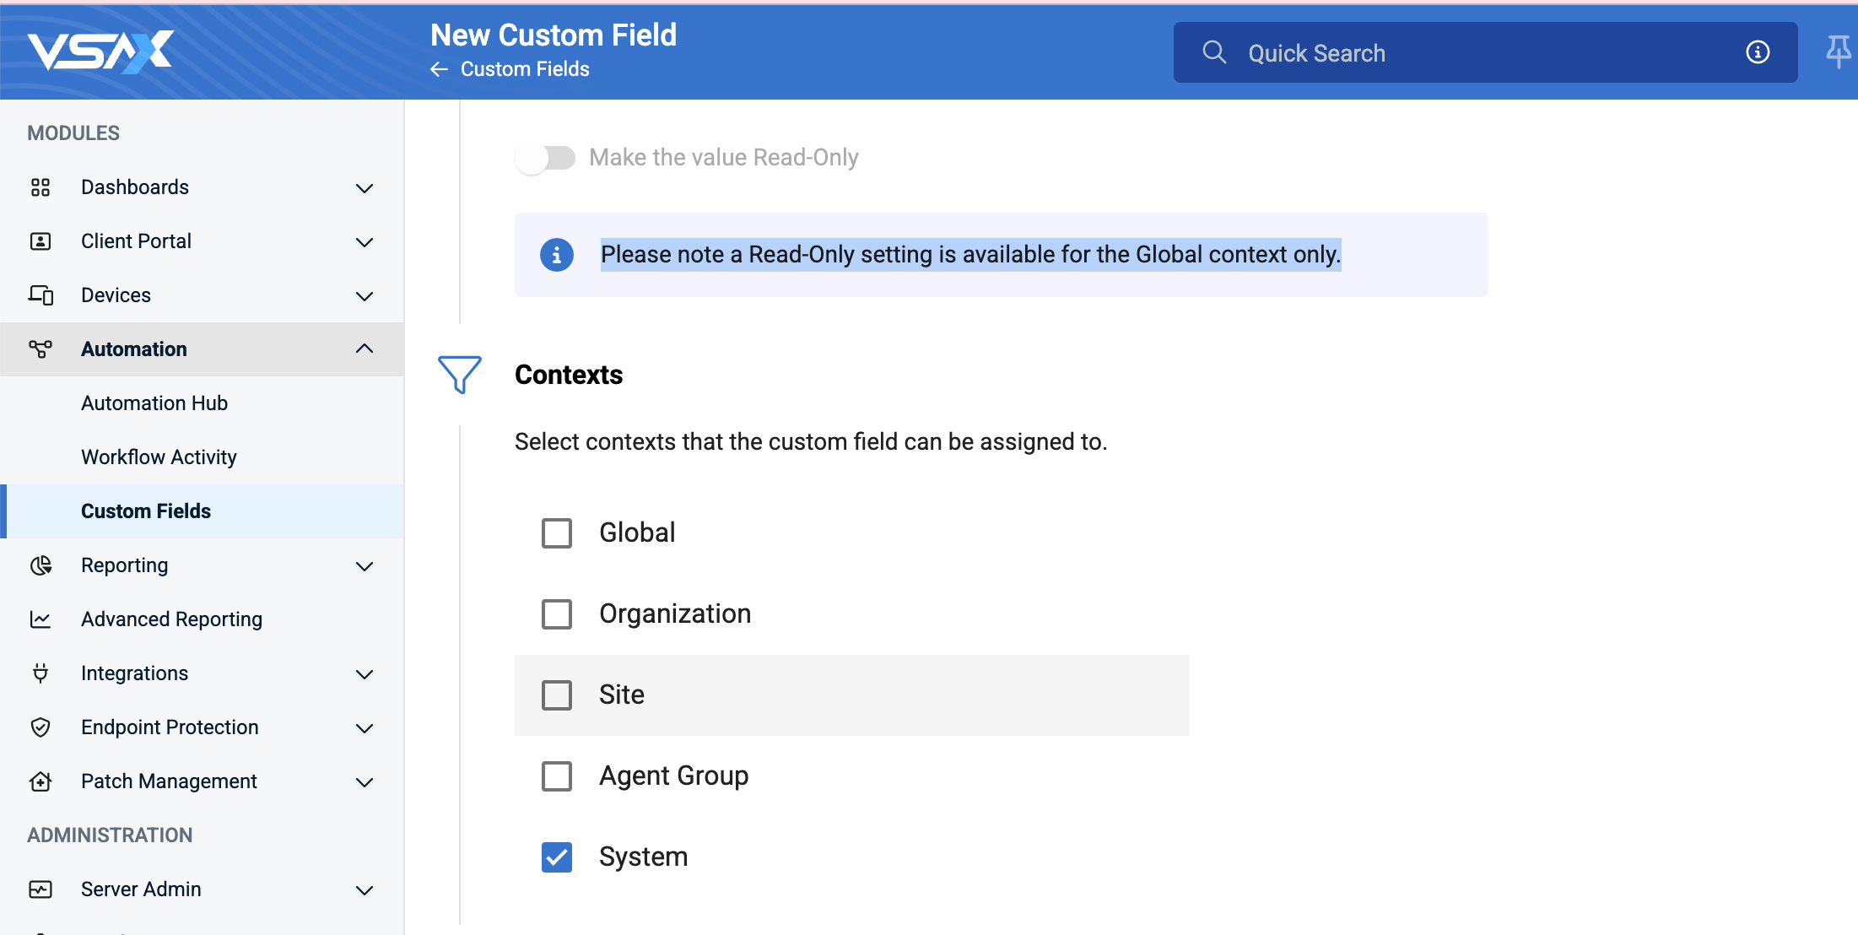This screenshot has height=935, width=1858.
Task: Expand the Patch Management section
Action: click(x=364, y=781)
